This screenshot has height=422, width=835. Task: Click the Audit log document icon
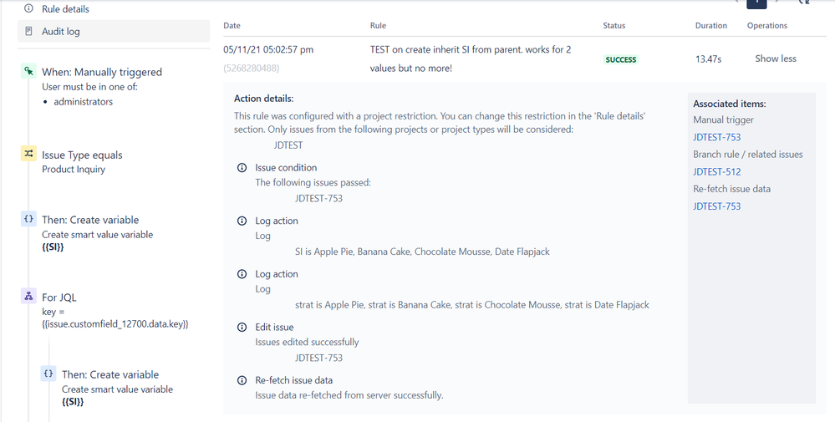click(x=28, y=31)
